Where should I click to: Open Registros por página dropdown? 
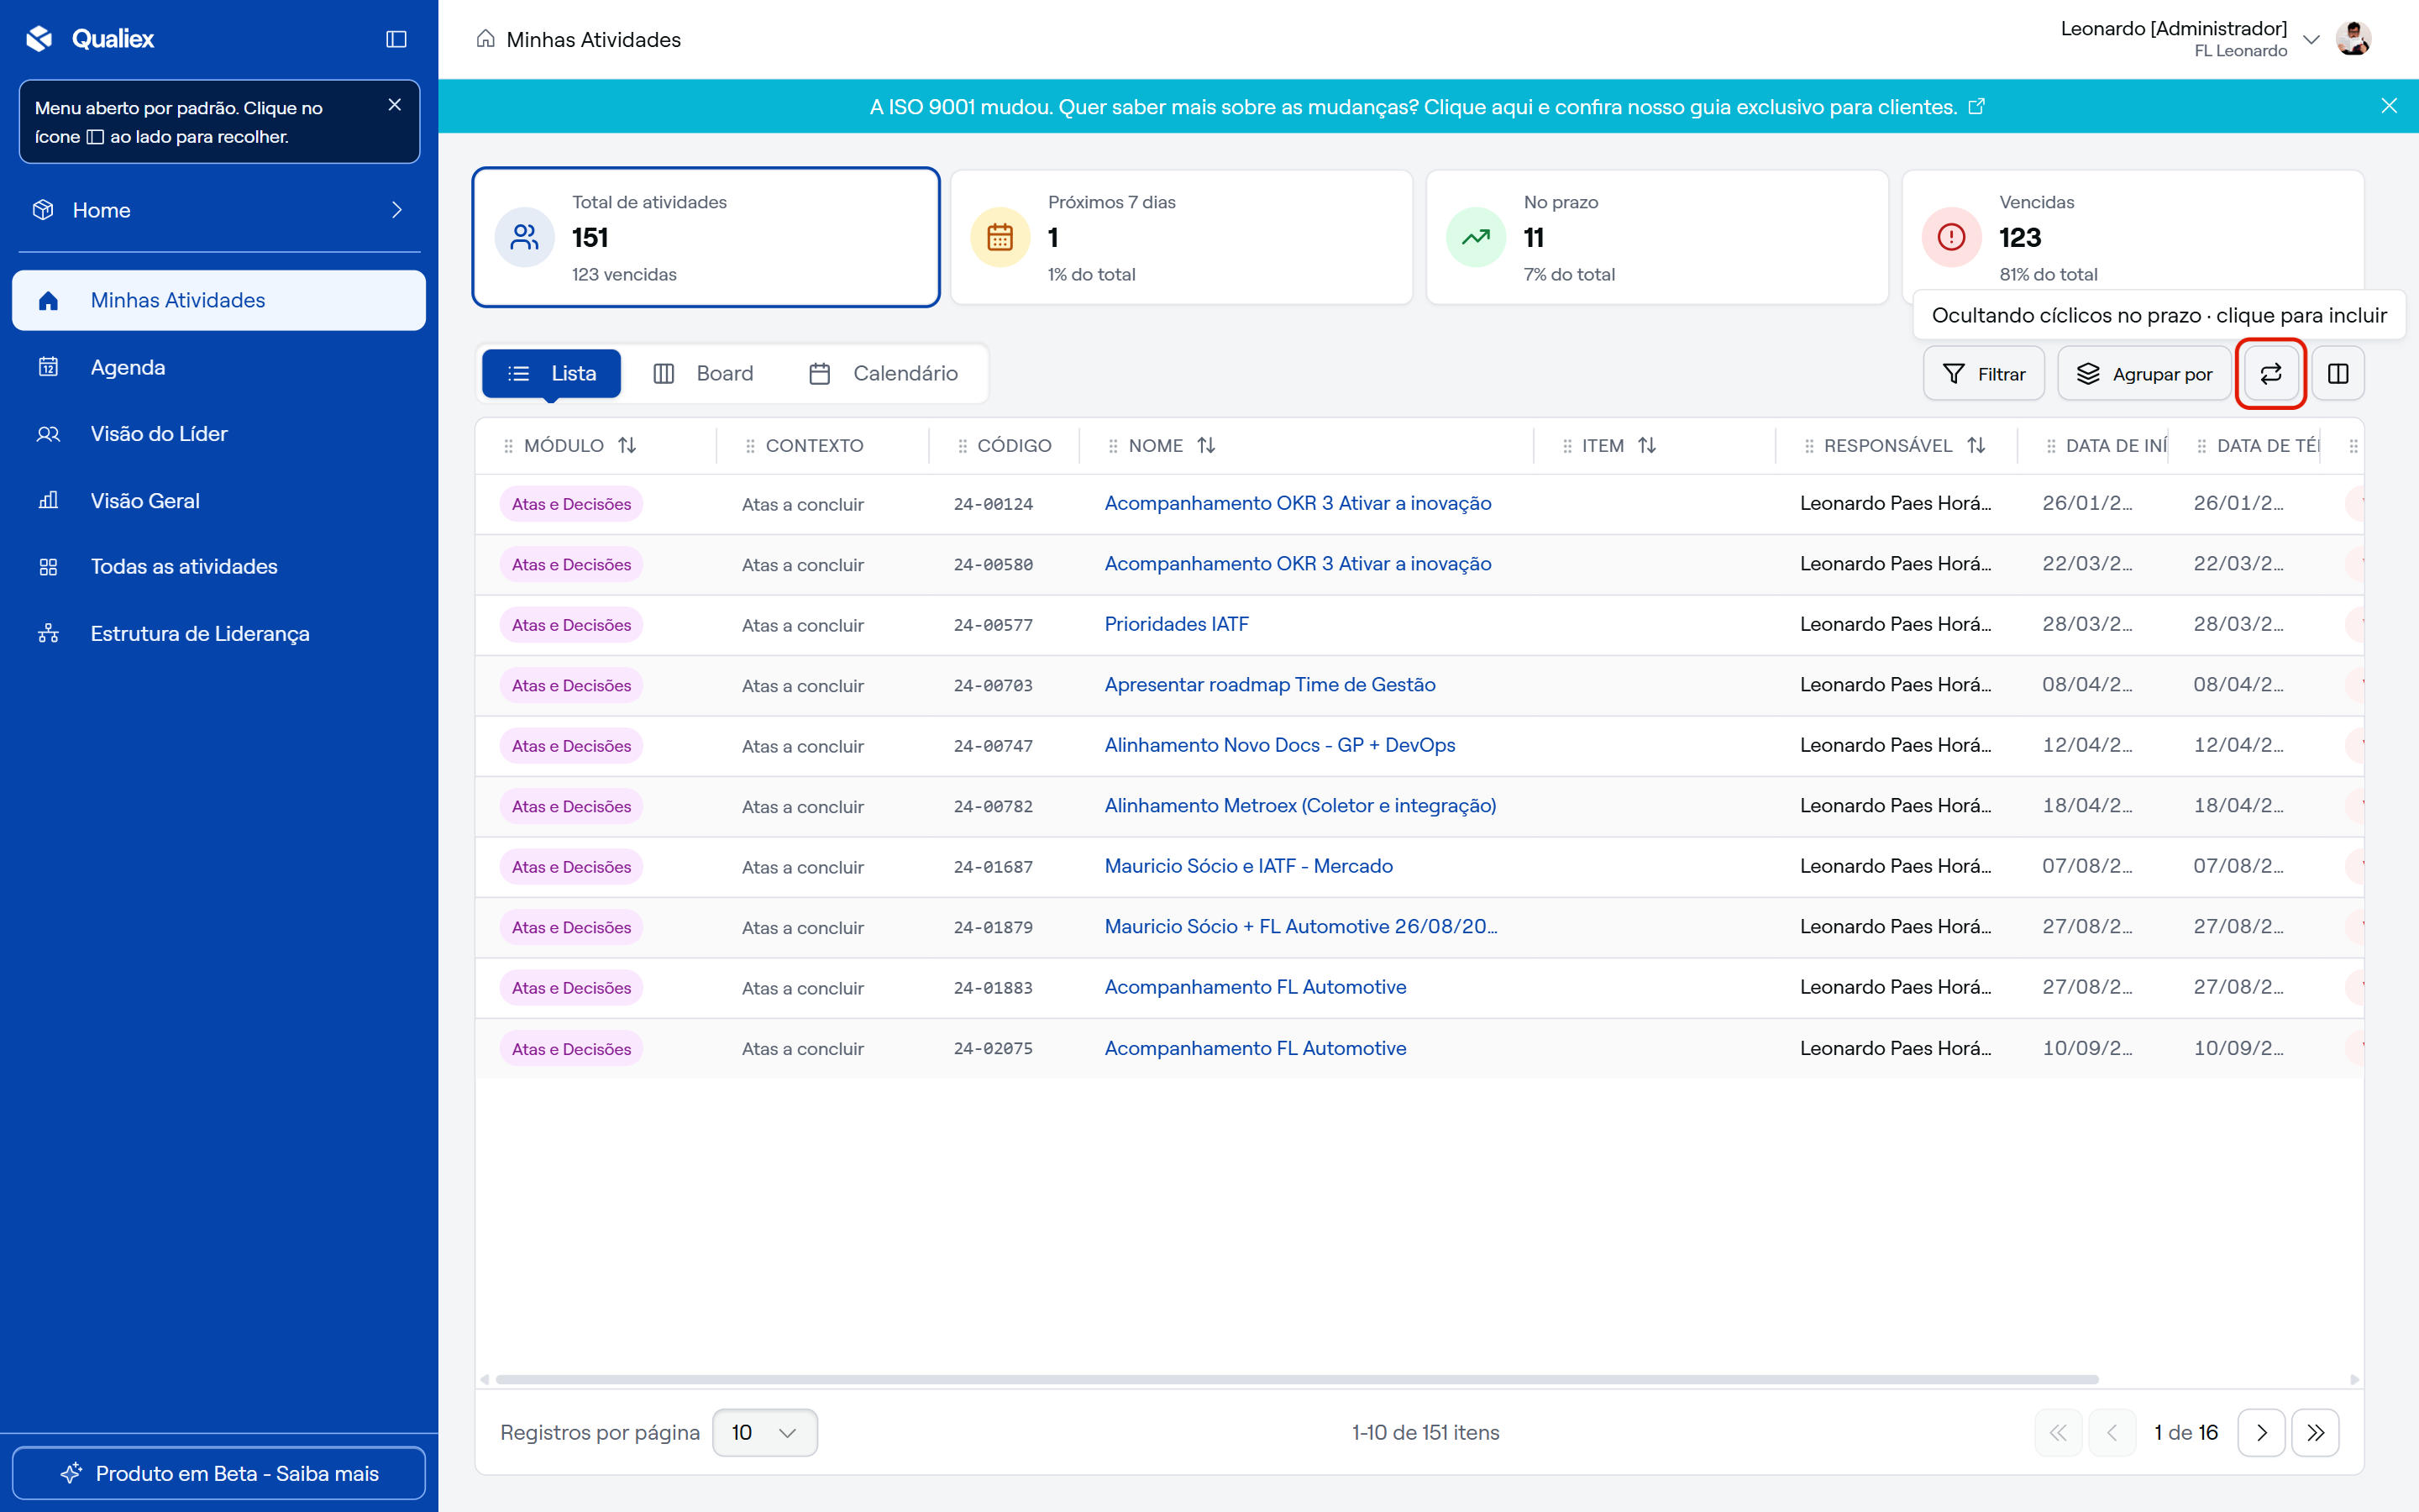764,1432
